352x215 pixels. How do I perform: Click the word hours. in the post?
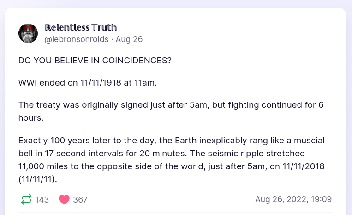click(30, 117)
